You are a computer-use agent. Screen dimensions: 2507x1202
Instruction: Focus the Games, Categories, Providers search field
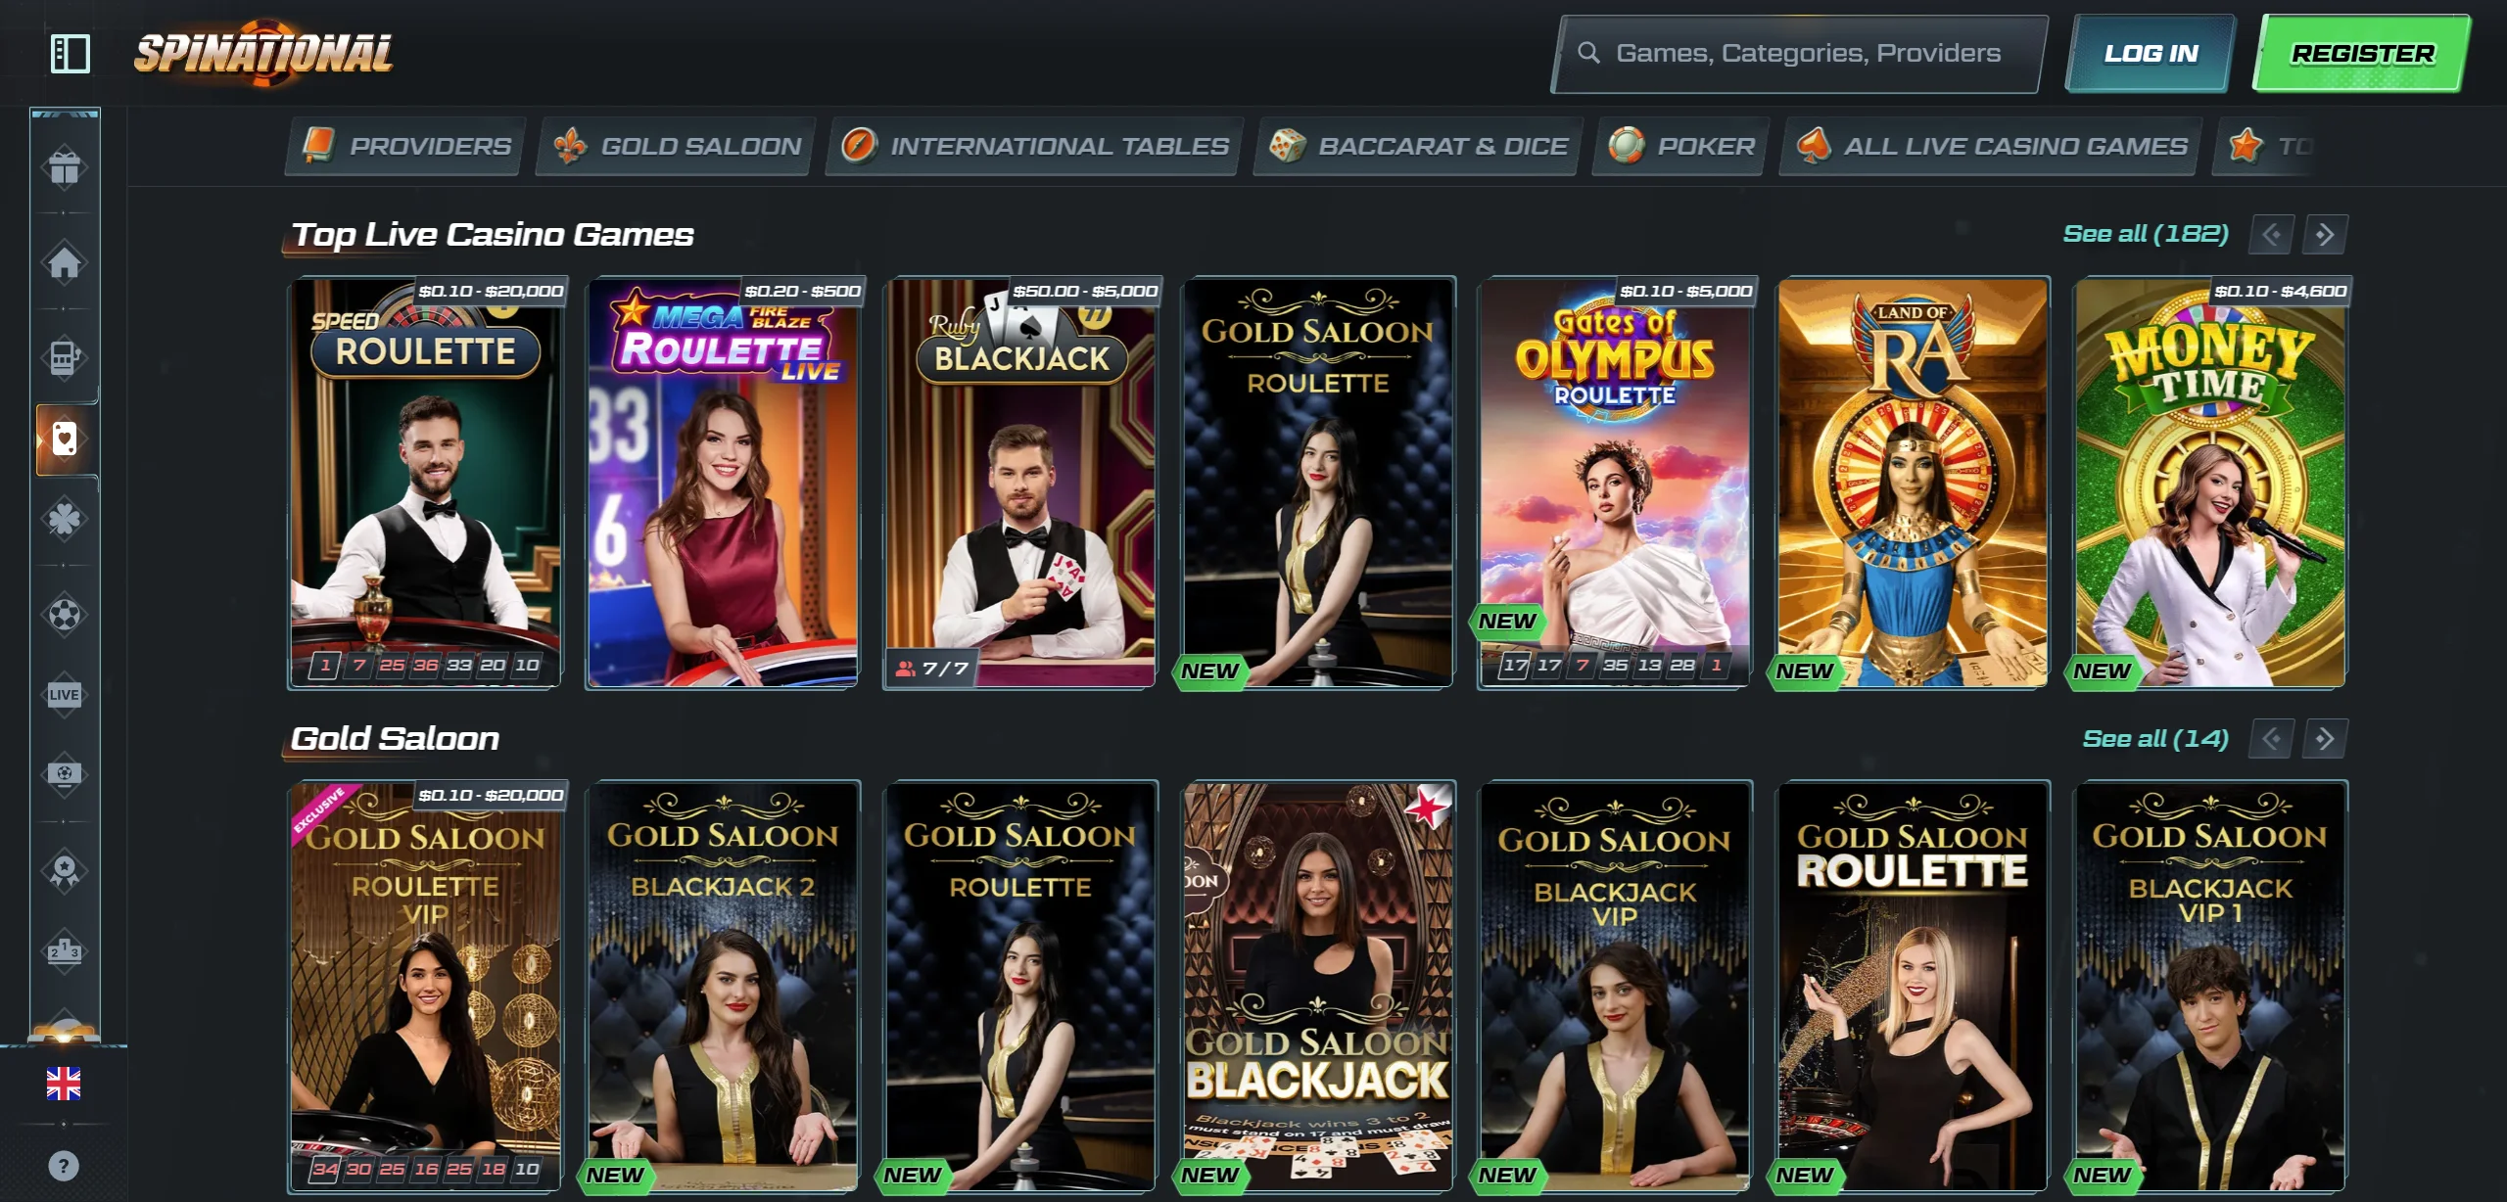[x=1800, y=54]
